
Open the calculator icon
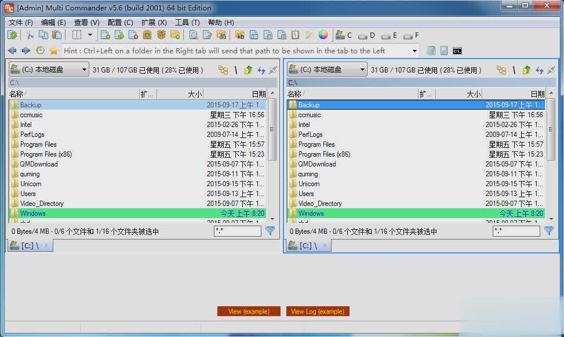(x=444, y=51)
